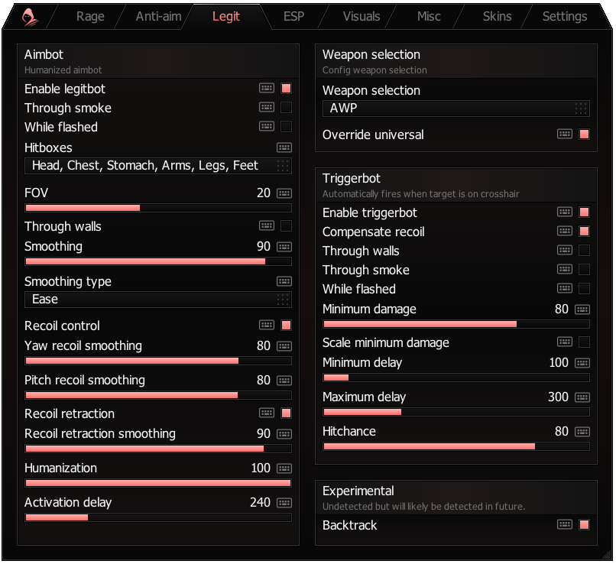Viewport: 616px width, 564px height.
Task: Open the Hitboxes selection dropdown
Action: [x=157, y=166]
